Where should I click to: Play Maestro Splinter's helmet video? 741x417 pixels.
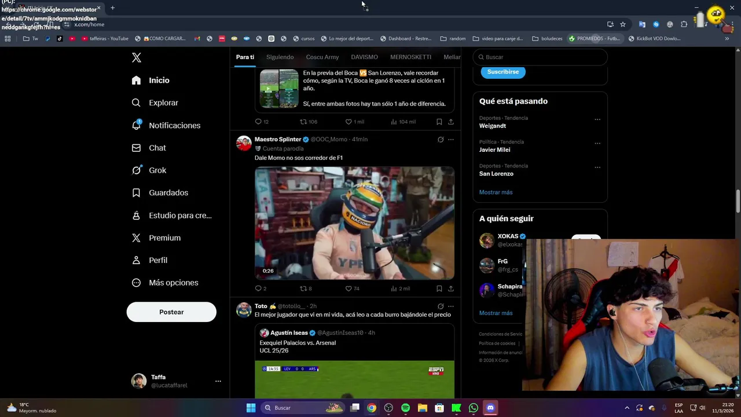354,223
